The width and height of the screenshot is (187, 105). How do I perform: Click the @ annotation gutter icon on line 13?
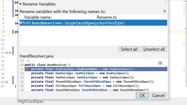pos(10,52)
